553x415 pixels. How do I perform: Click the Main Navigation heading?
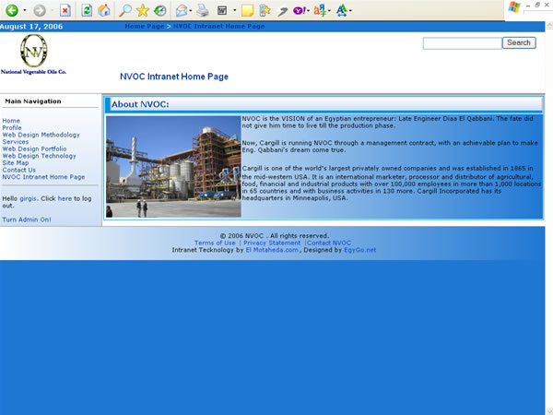click(33, 101)
